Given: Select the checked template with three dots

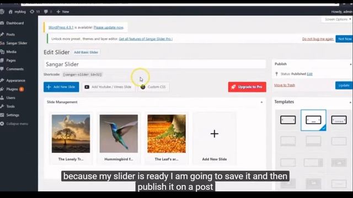Looking at the screenshot, I should click(313, 120).
